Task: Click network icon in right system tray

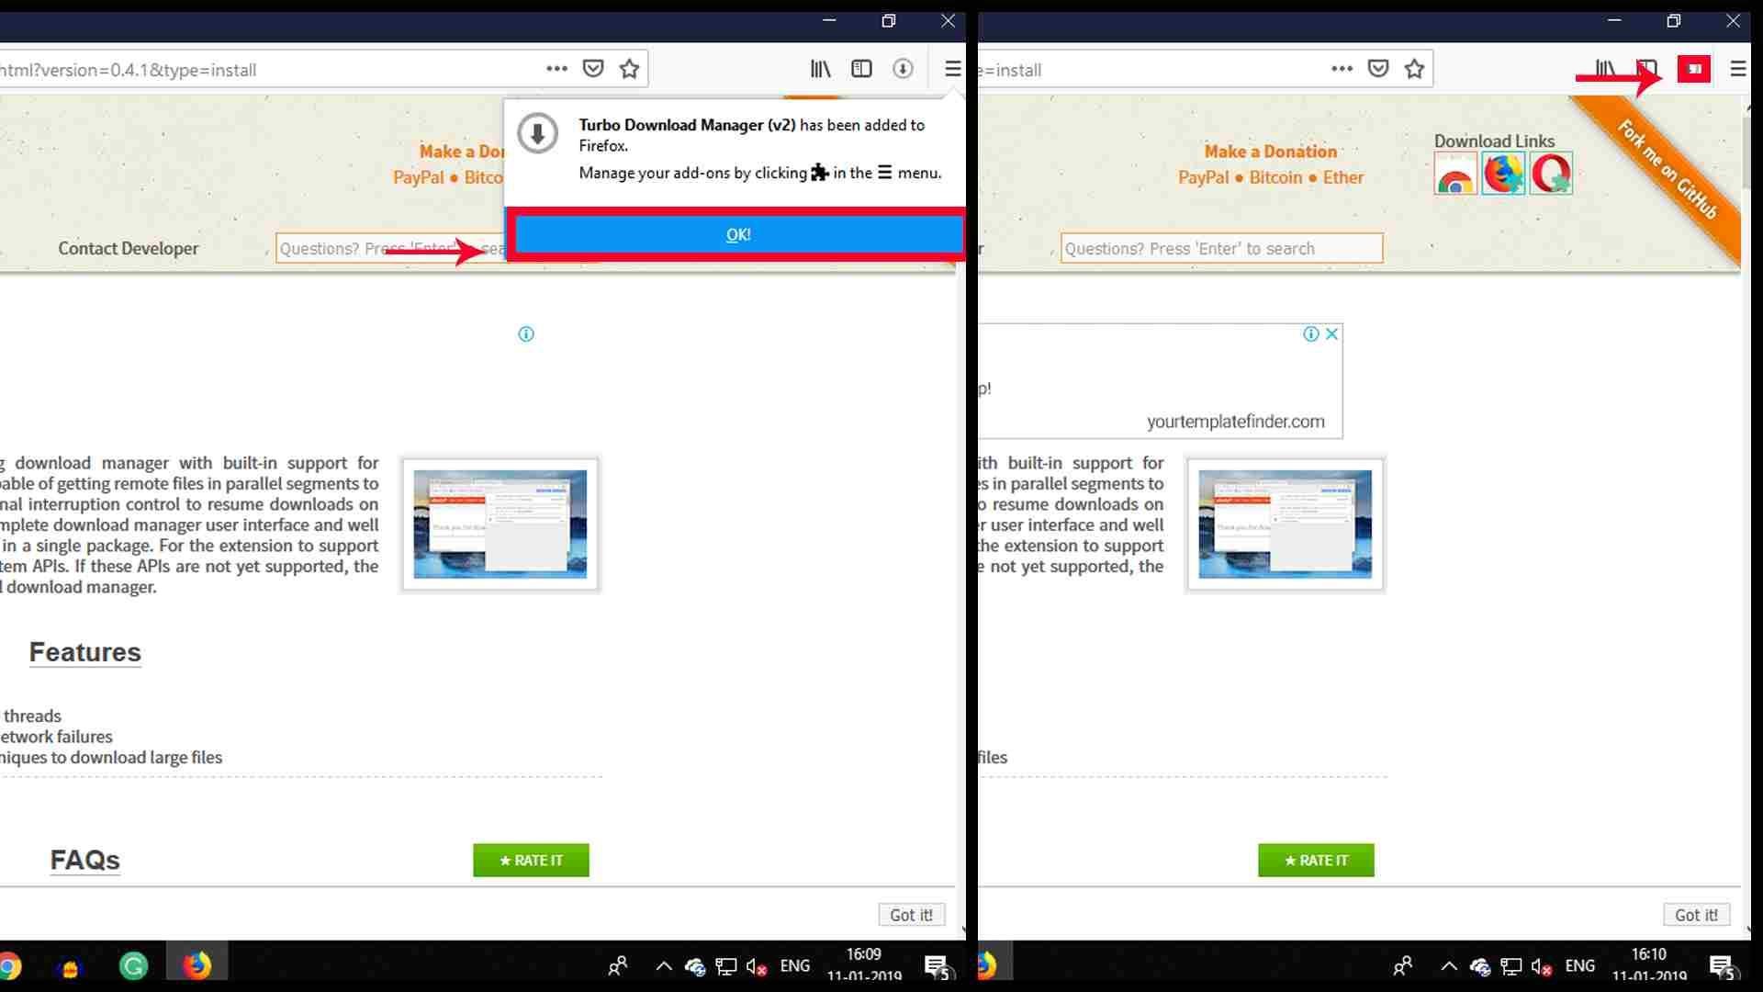Action: pyautogui.click(x=1510, y=967)
